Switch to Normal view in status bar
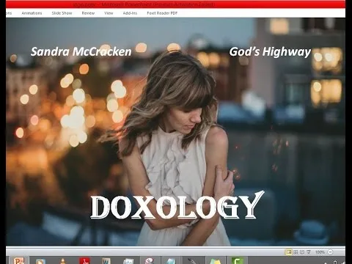The height and width of the screenshot is (264, 352). click(x=289, y=252)
